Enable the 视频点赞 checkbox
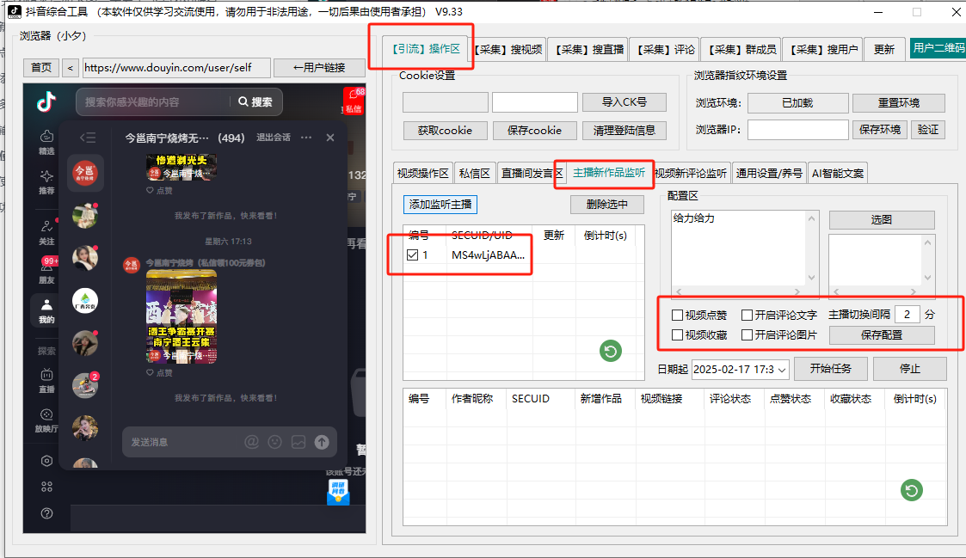Screen dimensions: 966x558 click(x=678, y=316)
